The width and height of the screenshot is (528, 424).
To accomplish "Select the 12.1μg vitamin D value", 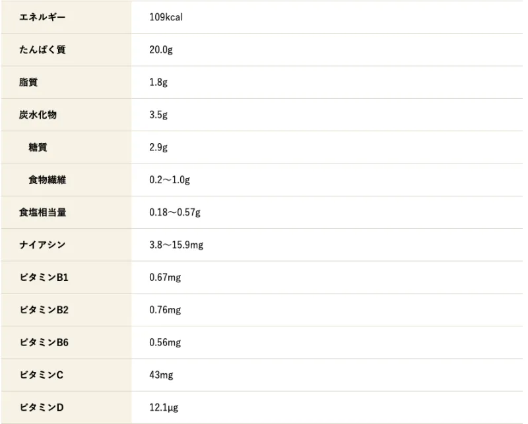I will (x=162, y=408).
